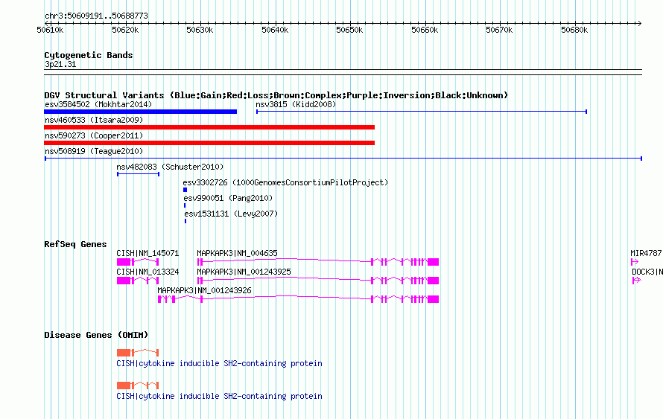Click the first orange CISH OMIM gene glyph
Viewport: 663px width, 419px height.
click(x=138, y=353)
